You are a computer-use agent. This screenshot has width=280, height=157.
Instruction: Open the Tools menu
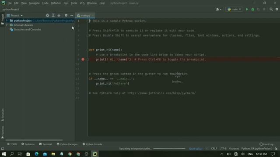[74, 3]
